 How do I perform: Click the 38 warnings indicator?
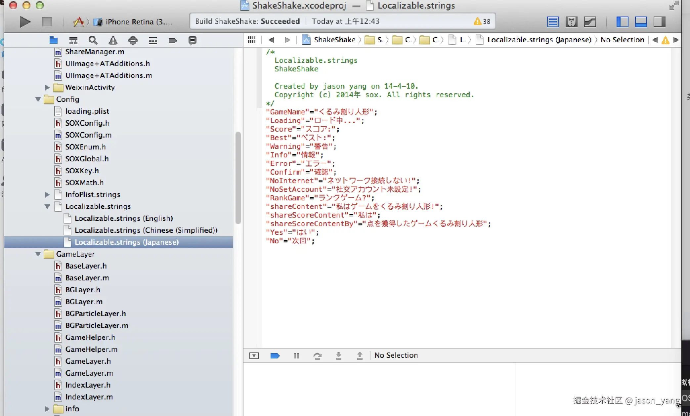pyautogui.click(x=482, y=21)
